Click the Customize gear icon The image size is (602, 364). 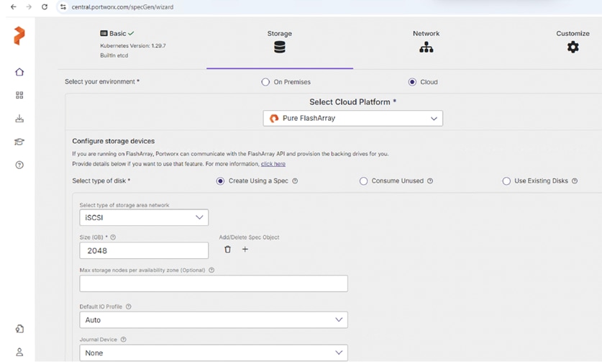pos(573,47)
